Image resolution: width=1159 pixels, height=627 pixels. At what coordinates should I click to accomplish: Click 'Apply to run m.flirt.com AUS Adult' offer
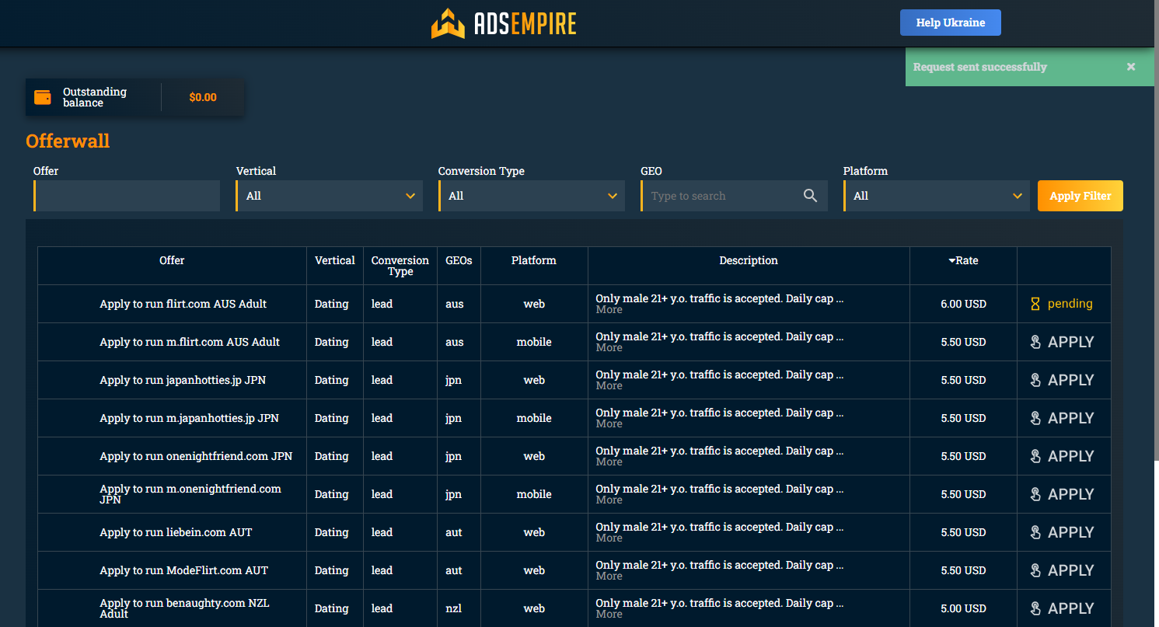pos(190,342)
